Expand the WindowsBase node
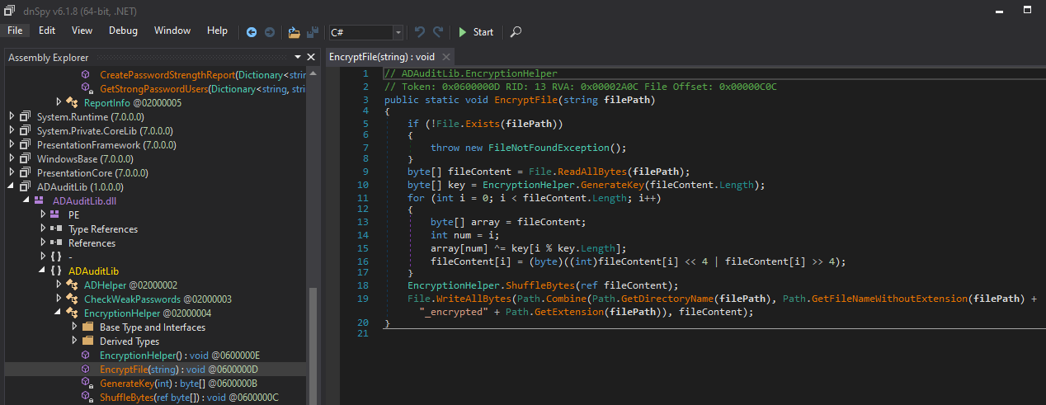 pos(12,158)
